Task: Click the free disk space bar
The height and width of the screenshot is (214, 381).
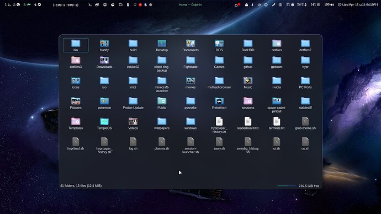Action: point(287,186)
